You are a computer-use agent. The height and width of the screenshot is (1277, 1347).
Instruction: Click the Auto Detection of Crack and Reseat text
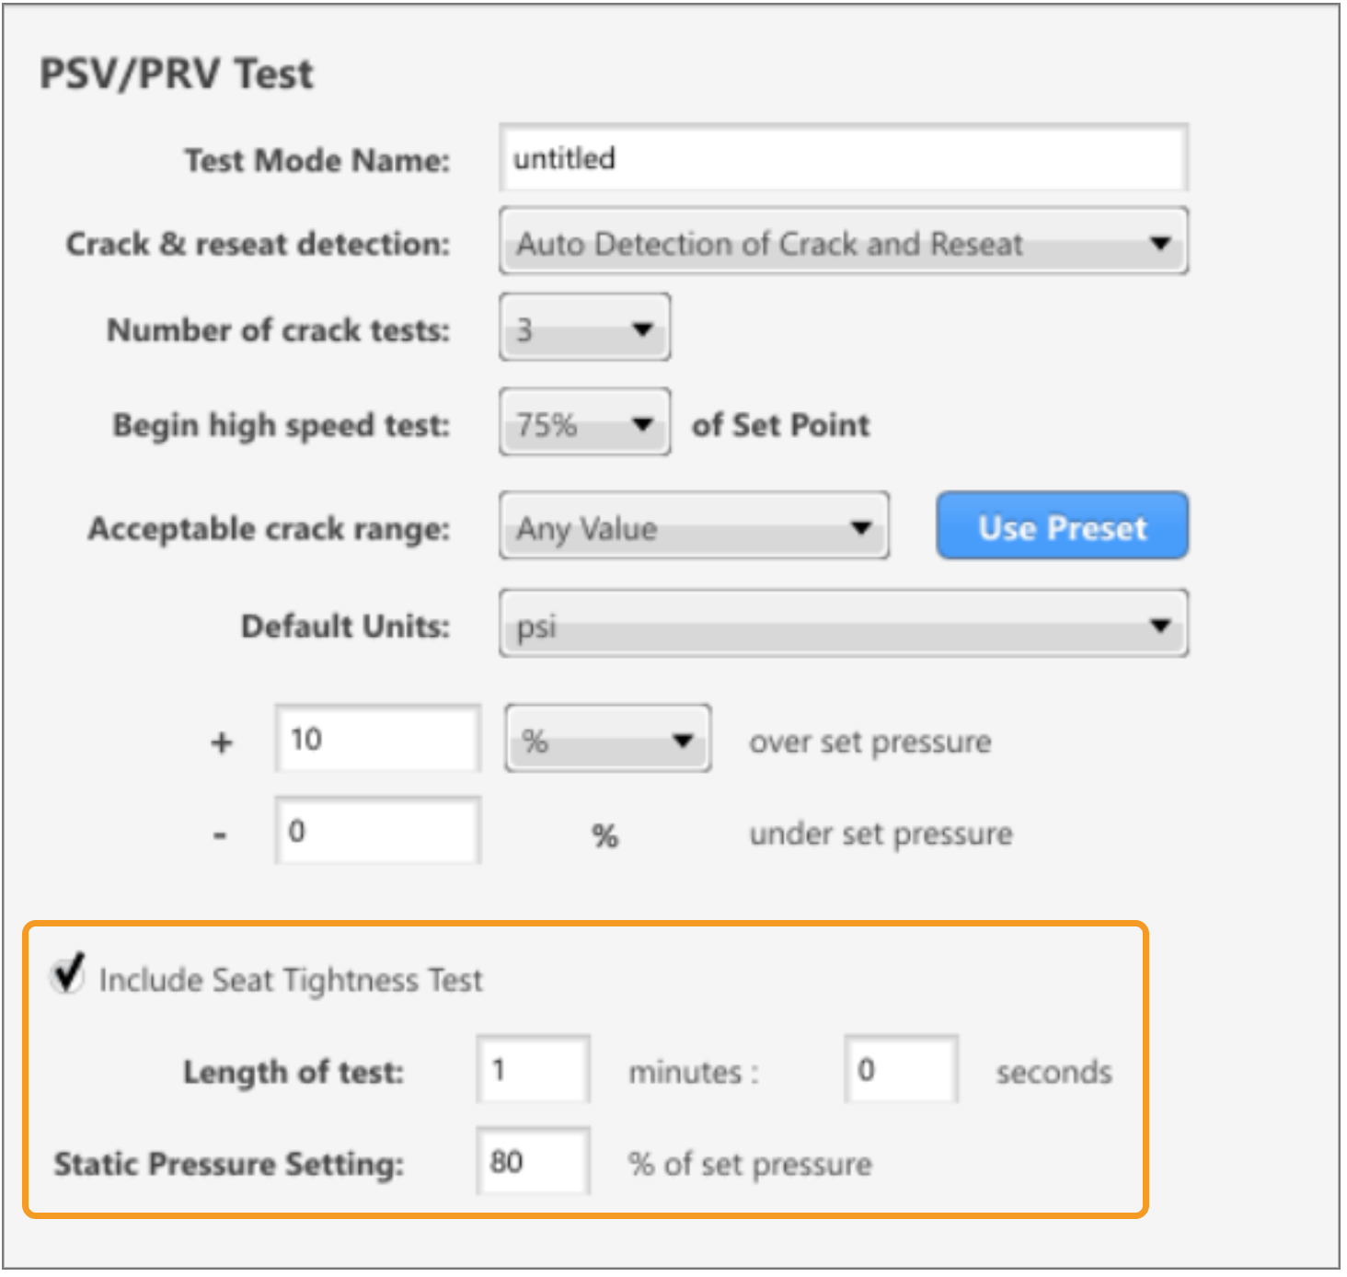tap(770, 244)
